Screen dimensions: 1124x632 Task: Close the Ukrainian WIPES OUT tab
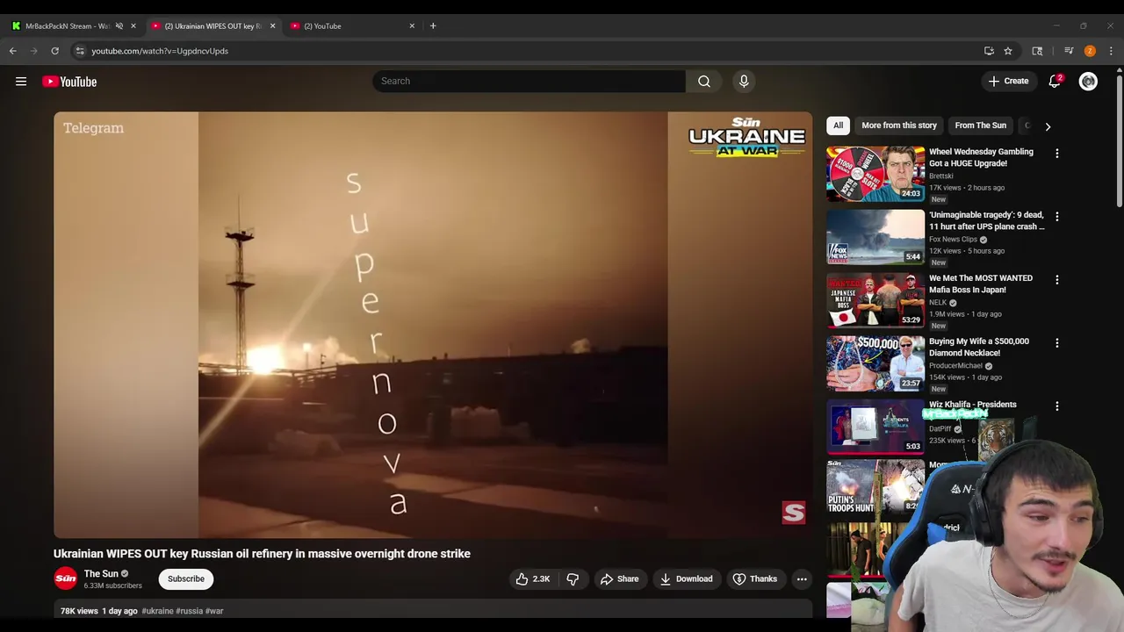click(x=272, y=25)
